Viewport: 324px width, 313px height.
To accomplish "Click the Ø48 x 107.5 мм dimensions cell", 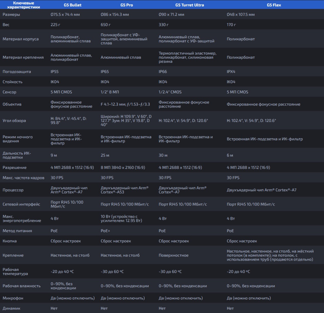I will [x=240, y=15].
